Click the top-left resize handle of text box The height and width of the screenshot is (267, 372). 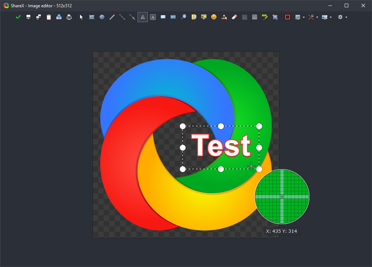click(183, 126)
